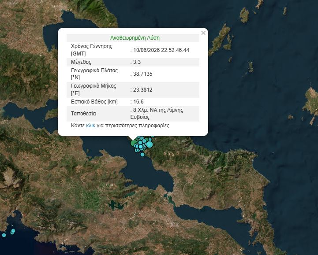Click the 'Εστιακό Βάθος [km]' label
The width and height of the screenshot is (318, 255).
tap(94, 101)
